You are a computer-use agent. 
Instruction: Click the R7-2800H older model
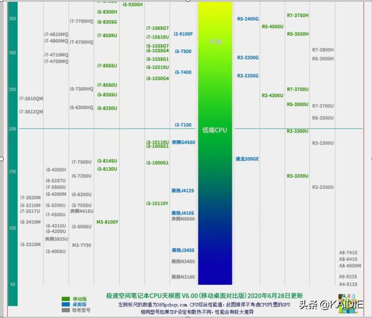pos(323,50)
